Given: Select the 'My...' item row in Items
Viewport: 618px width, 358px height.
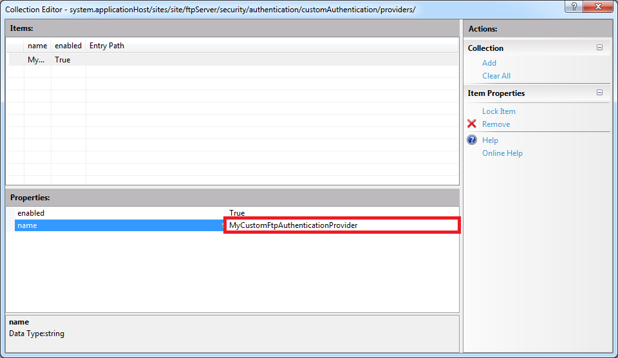Looking at the screenshot, I should click(x=36, y=60).
